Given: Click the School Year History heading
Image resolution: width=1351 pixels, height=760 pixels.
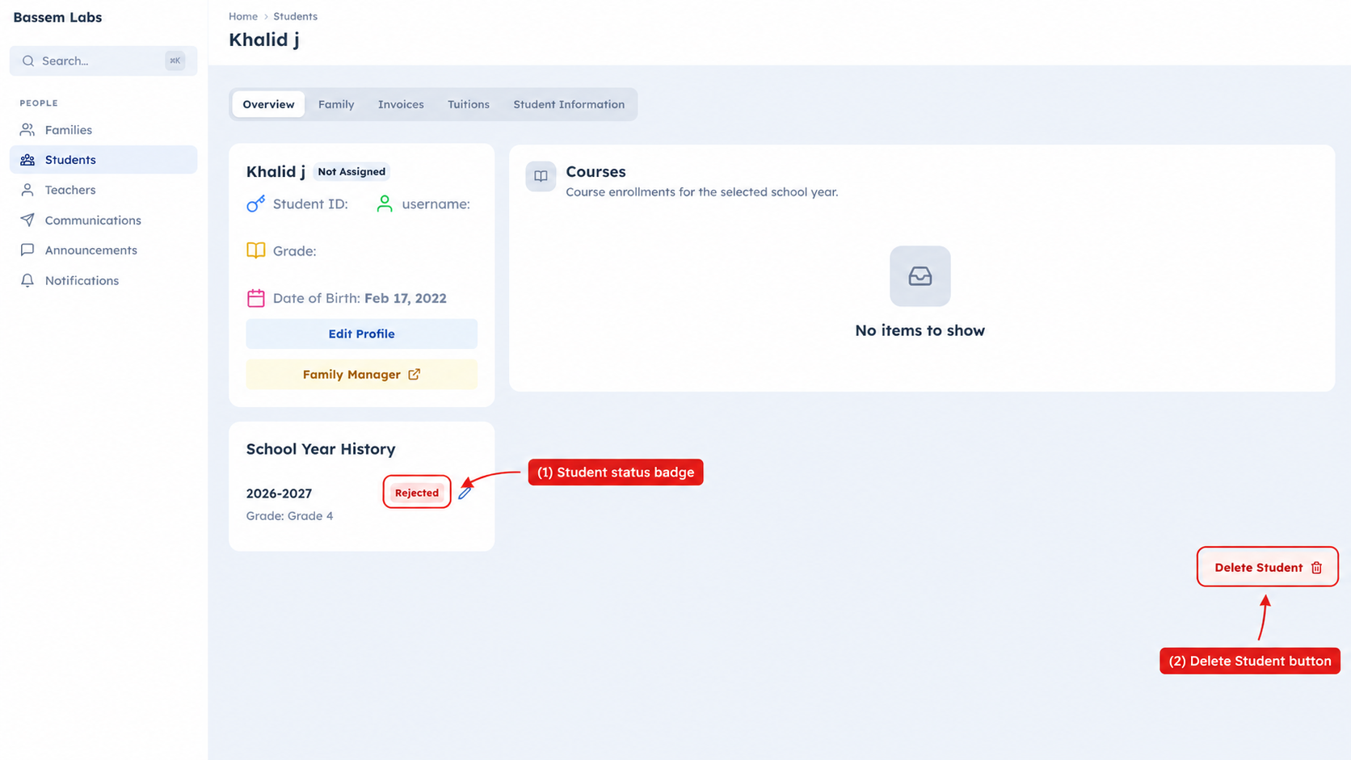Looking at the screenshot, I should coord(321,449).
